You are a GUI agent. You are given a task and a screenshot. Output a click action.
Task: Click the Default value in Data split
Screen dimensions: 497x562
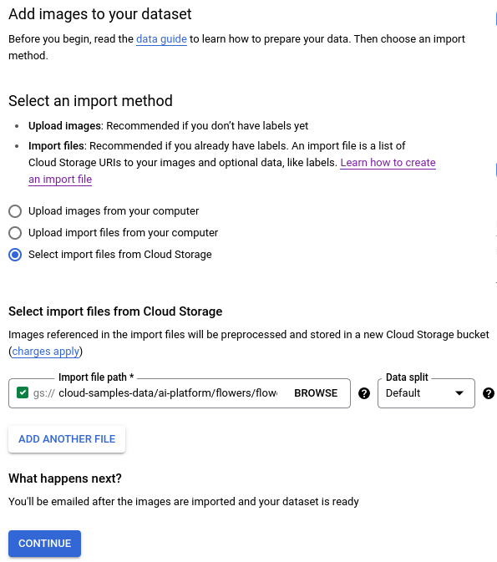click(403, 393)
